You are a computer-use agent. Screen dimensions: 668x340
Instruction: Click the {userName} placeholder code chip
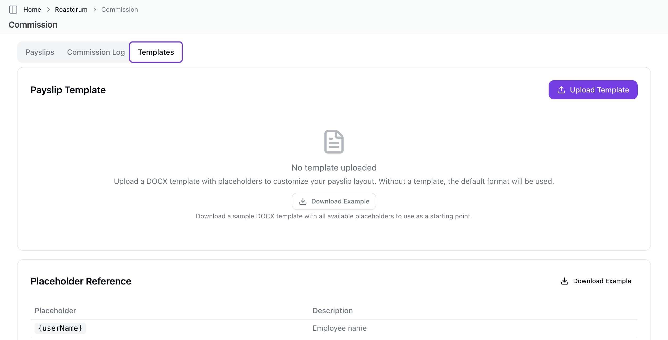[x=60, y=328]
